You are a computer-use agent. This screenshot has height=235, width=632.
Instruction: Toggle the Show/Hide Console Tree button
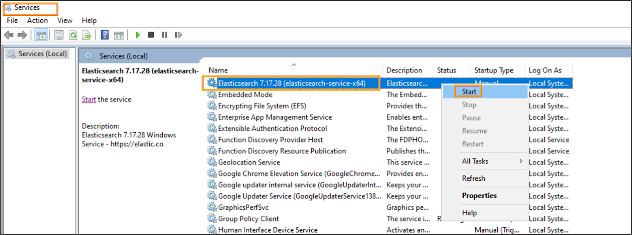(41, 35)
